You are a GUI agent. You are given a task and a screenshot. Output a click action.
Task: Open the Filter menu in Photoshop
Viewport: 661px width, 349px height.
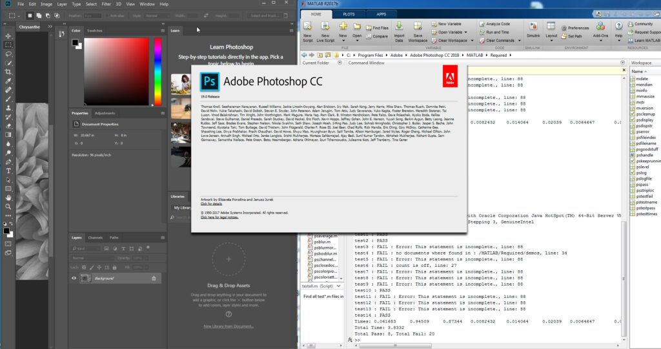[107, 4]
